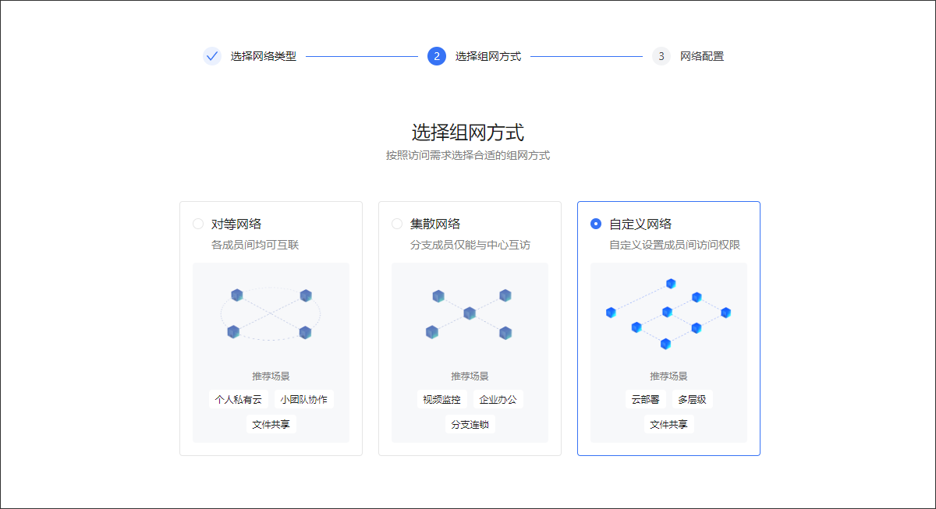936x509 pixels.
Task: Click the 对等网络 topology diagram
Action: [x=271, y=314]
